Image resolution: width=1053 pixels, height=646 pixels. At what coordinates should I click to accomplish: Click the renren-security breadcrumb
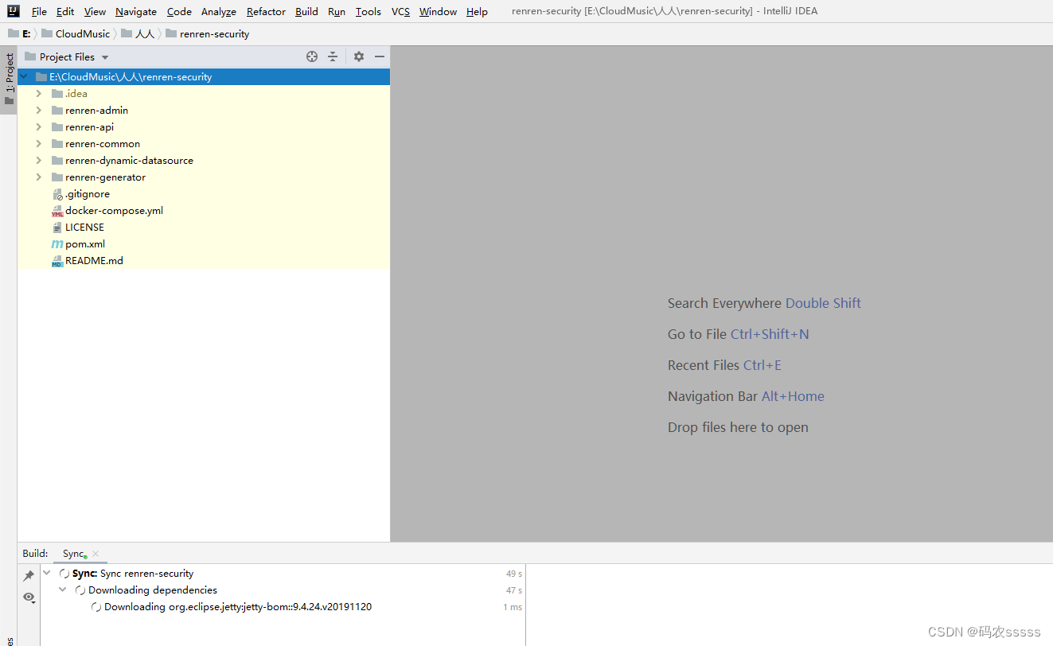point(207,33)
